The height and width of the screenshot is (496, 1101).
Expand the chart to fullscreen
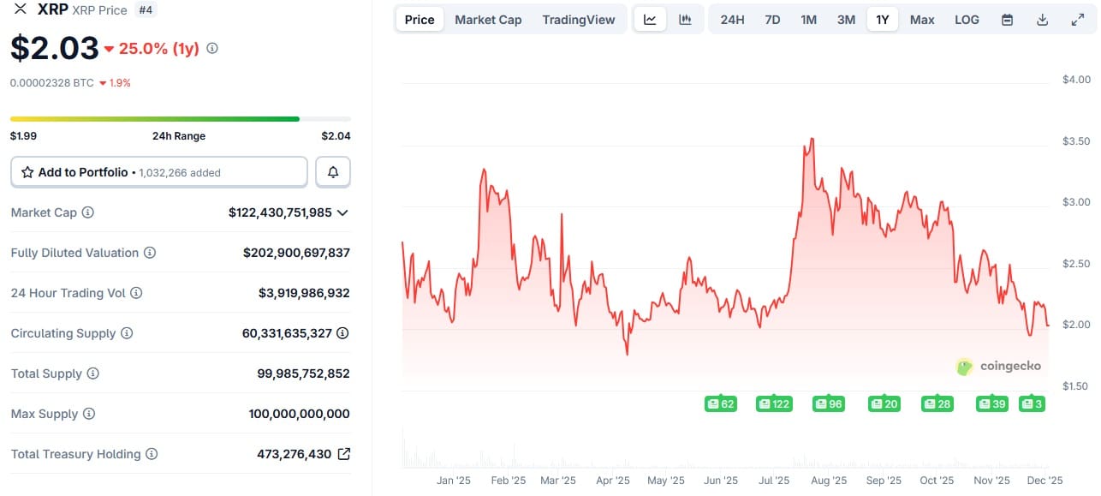click(1080, 18)
